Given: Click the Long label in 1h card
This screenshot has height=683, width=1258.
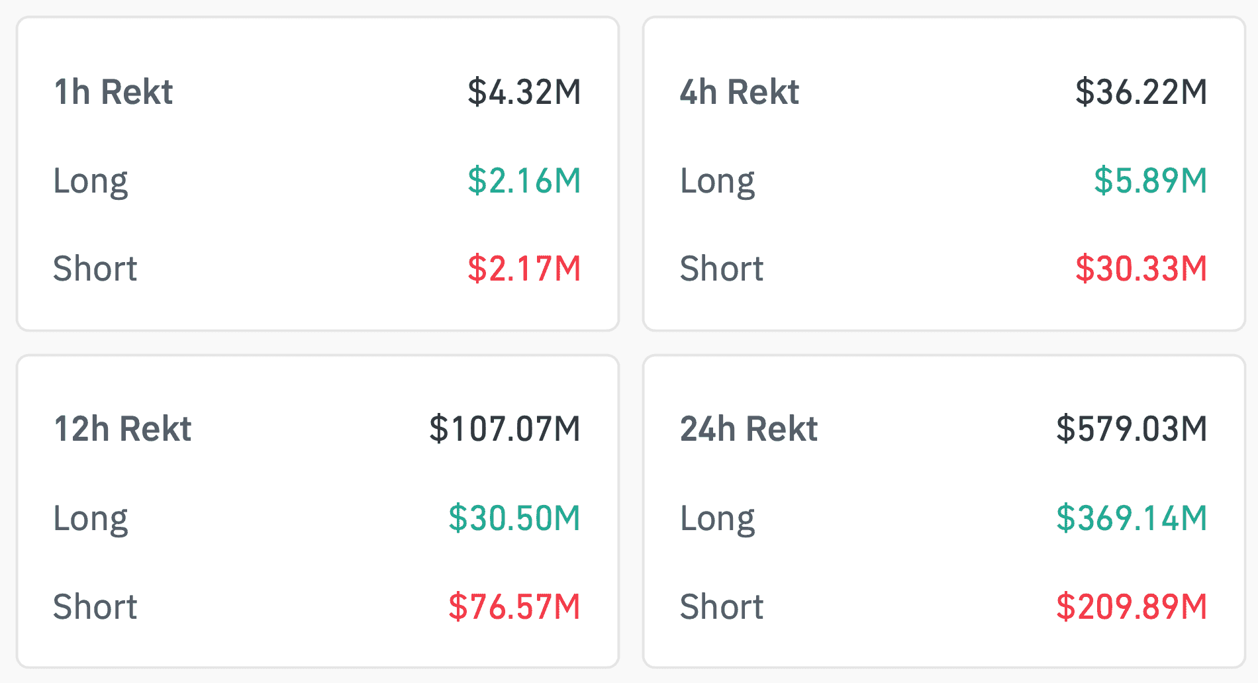Looking at the screenshot, I should pos(91,182).
